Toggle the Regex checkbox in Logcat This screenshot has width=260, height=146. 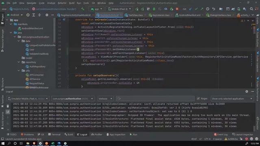point(198,99)
